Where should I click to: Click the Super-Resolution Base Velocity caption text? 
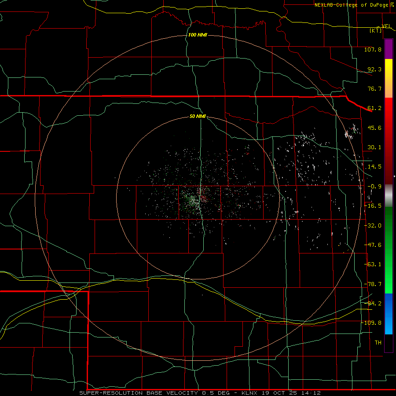[200, 393]
